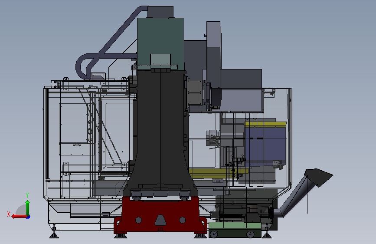Click the green Y axis arrow of triad
This screenshot has height=244, width=376.
(28, 208)
